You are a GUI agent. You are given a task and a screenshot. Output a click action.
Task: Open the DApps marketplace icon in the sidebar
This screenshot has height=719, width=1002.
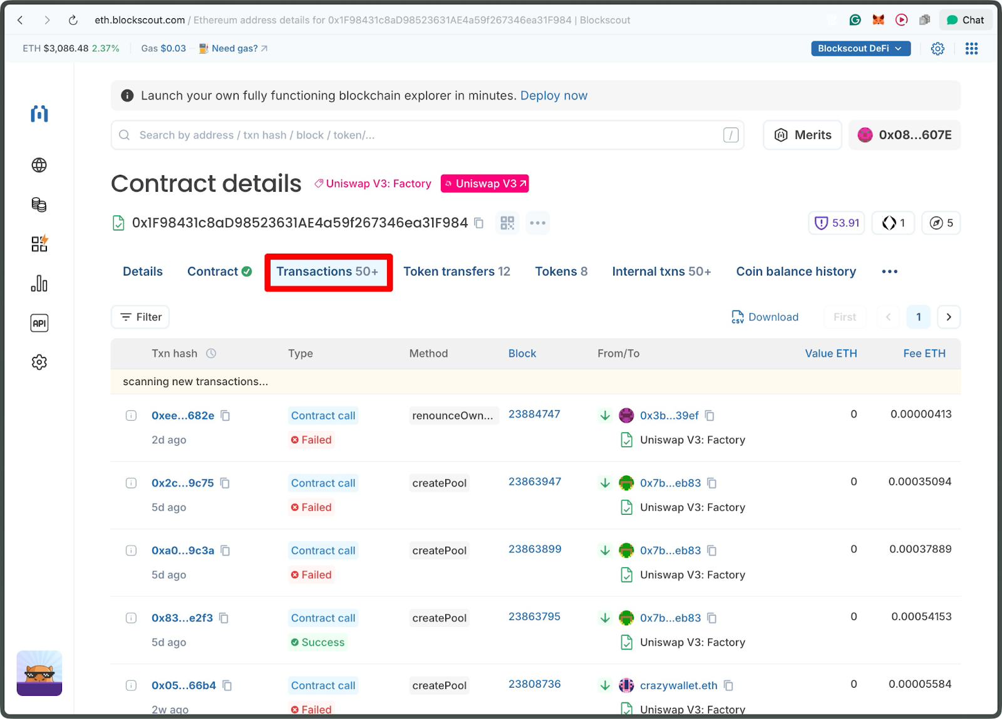tap(39, 244)
